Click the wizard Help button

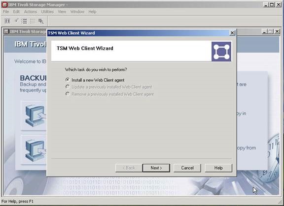[x=218, y=168]
